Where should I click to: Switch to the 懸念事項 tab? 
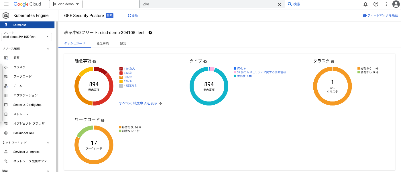[x=103, y=43]
